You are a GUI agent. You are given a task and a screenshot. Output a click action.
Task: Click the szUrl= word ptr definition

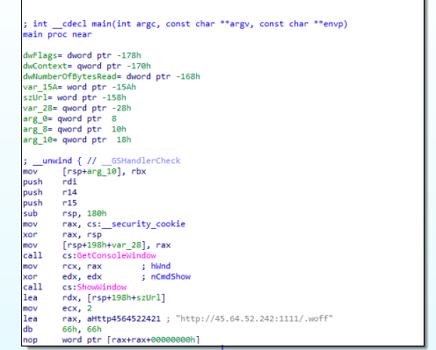(x=75, y=97)
